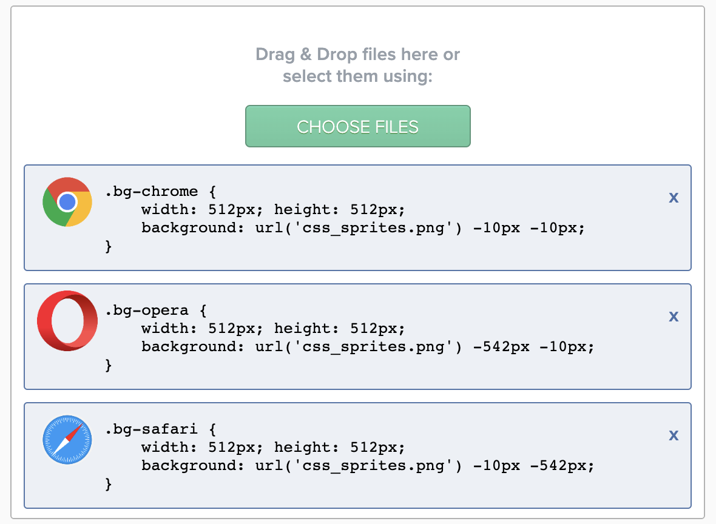Viewport: 716px width, 524px height.
Task: Select the .bg-chrome selector line
Action: [x=161, y=191]
